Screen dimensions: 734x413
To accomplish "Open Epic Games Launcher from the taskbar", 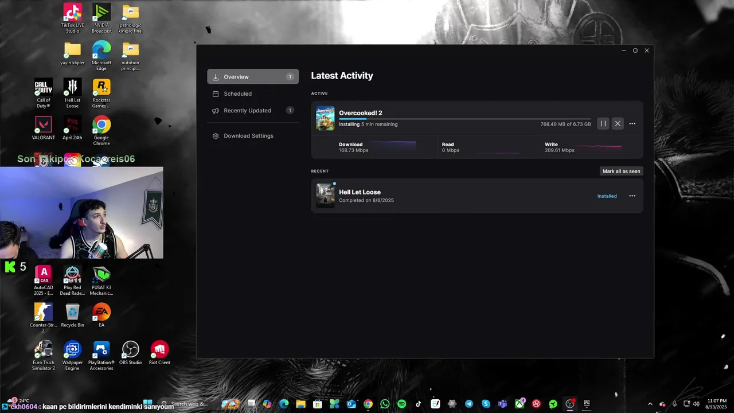I will pyautogui.click(x=587, y=404).
